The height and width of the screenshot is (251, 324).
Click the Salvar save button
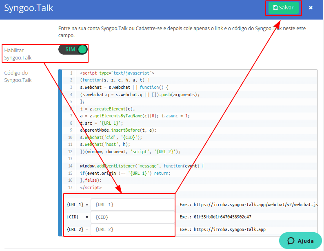point(283,8)
